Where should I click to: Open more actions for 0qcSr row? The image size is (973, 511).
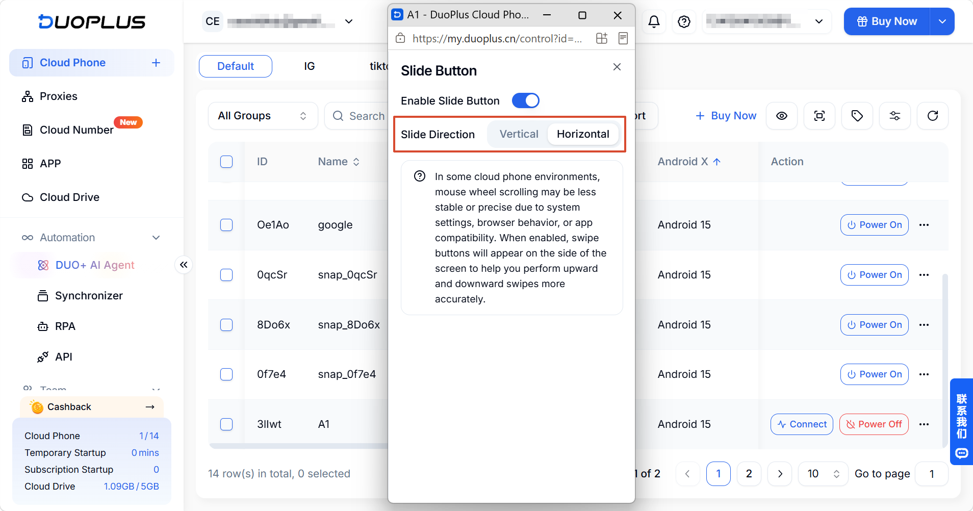(924, 275)
